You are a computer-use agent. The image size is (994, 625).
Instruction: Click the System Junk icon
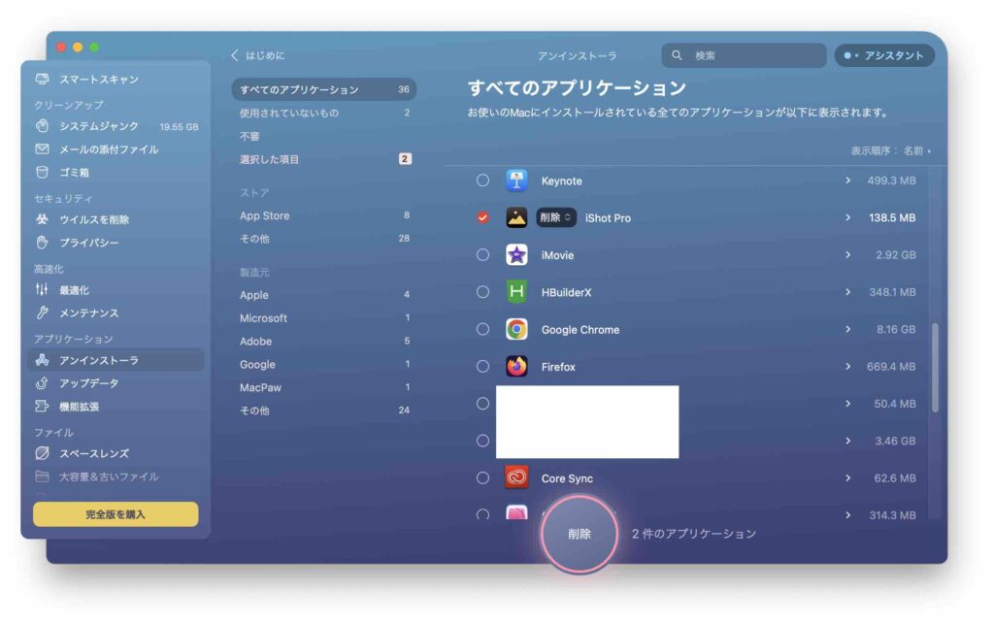click(x=42, y=126)
